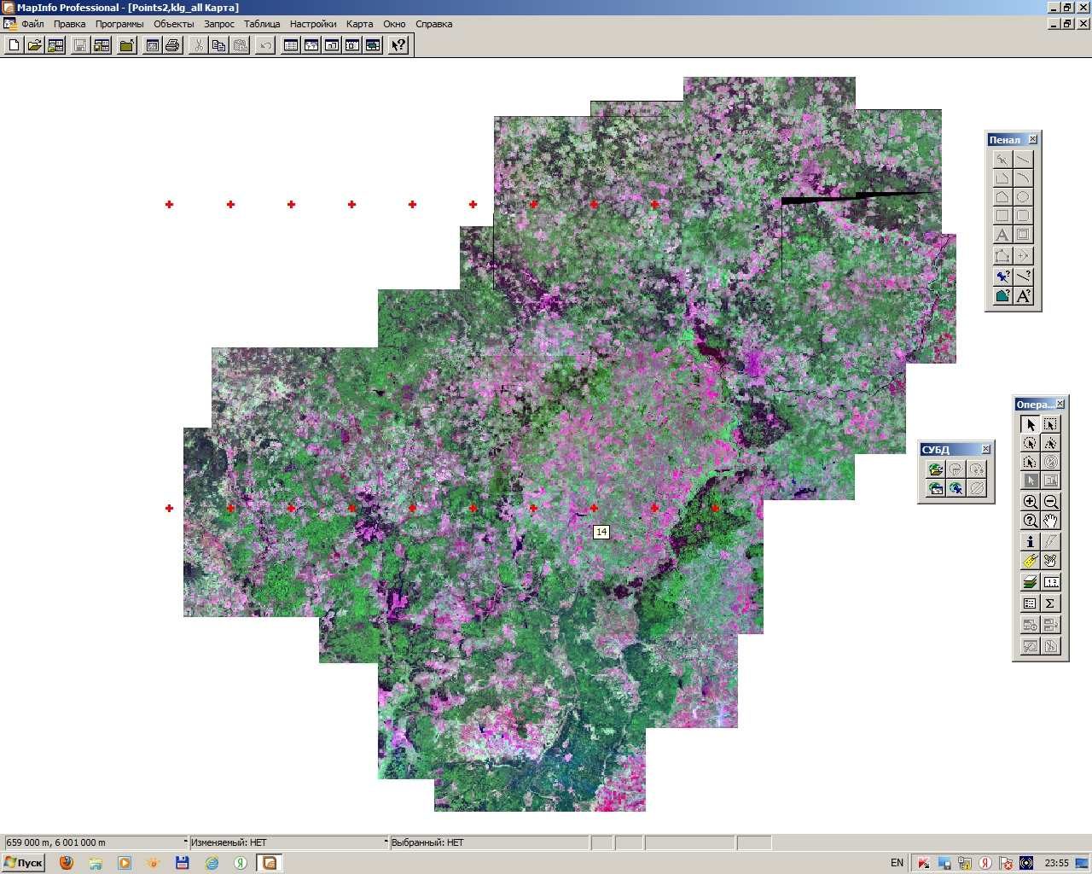Activate the Ruler distance tool

(x=1050, y=582)
